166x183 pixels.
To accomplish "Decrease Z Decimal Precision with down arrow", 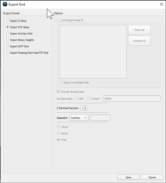I will click(x=85, y=109).
